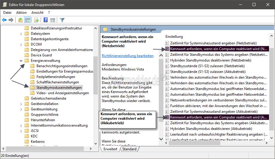Click the up-one-level folder icon

(20, 20)
